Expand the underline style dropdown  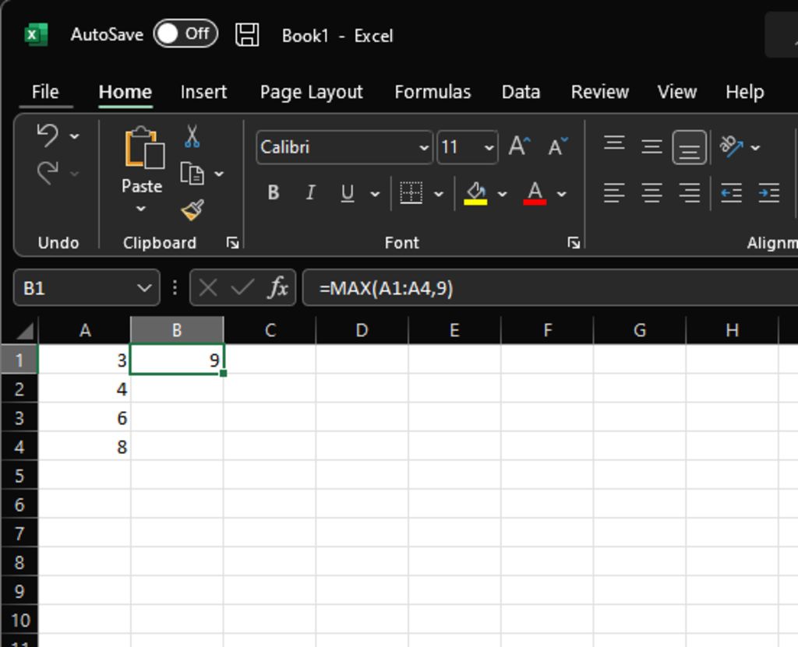375,194
